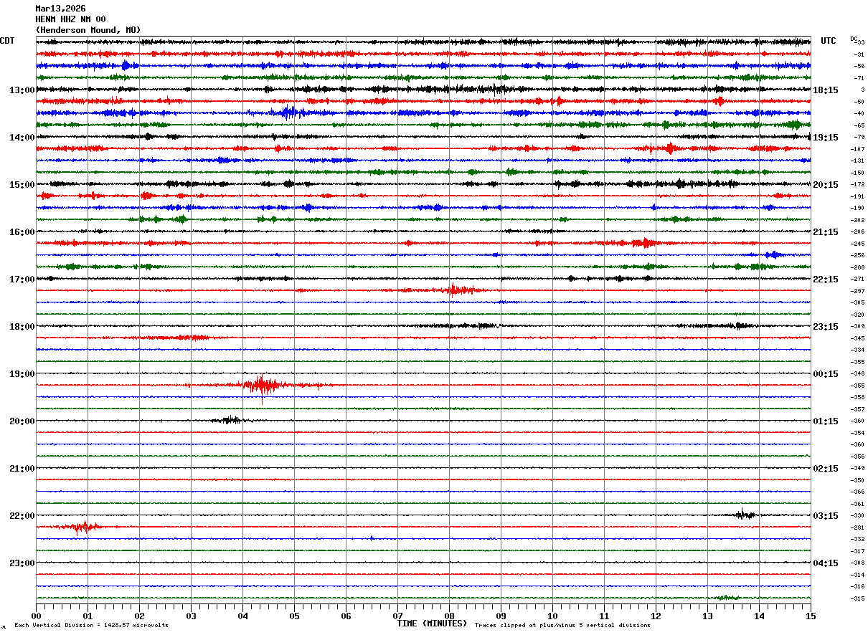This screenshot has width=868, height=635.
Task: Click the '05' minute tick label
Action: point(294,616)
